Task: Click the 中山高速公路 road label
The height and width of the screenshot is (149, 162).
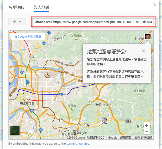Action: pos(66,73)
